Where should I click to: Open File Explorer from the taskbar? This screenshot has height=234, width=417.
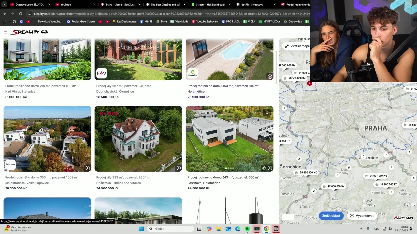[219, 229]
